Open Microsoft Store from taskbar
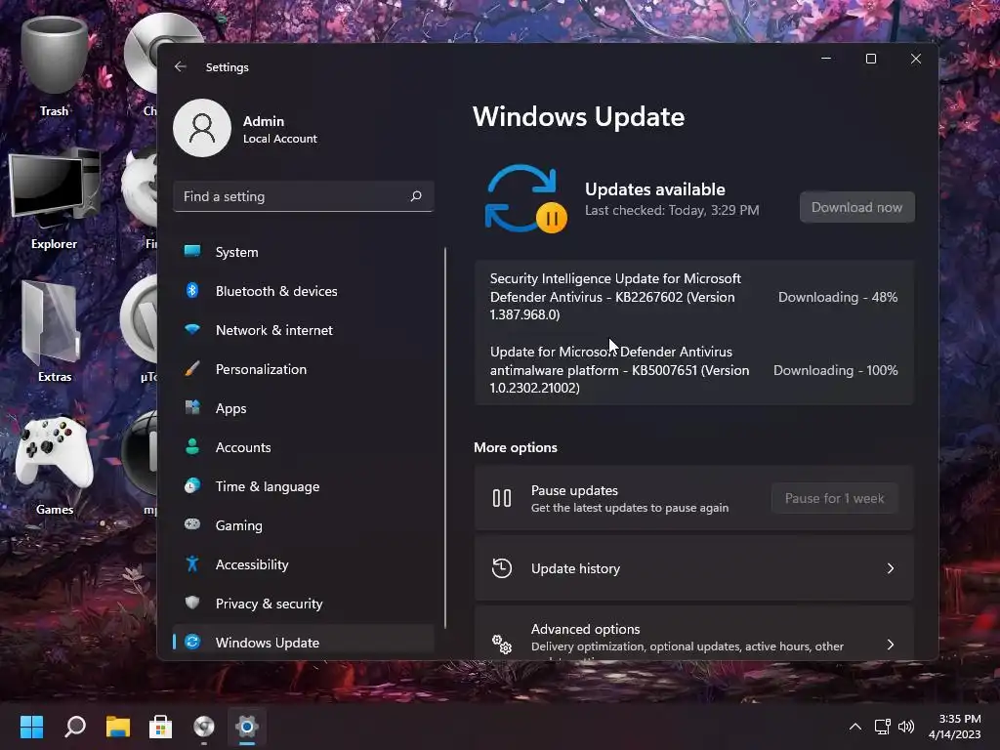This screenshot has width=1000, height=750. [161, 727]
